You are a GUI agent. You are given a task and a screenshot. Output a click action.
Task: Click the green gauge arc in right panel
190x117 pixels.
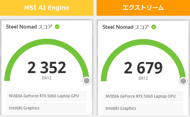tap(143, 42)
